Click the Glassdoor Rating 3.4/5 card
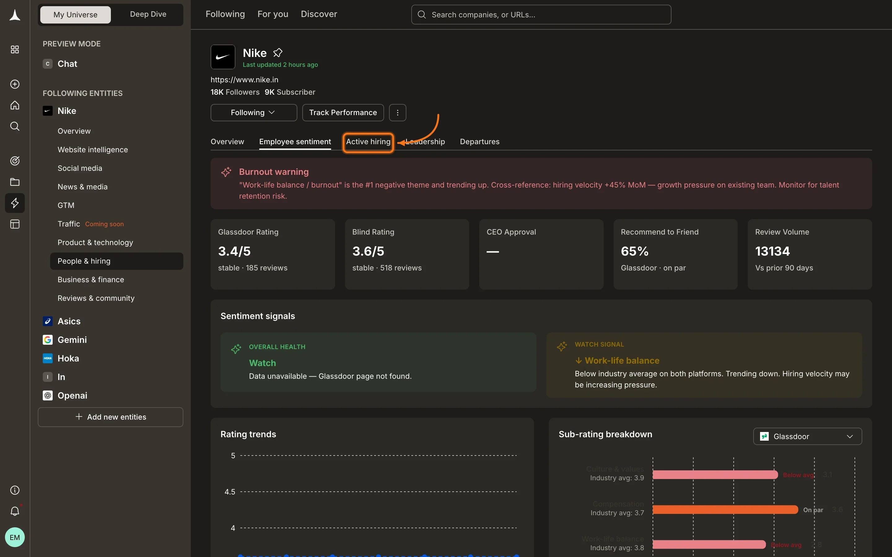The width and height of the screenshot is (892, 557). pyautogui.click(x=273, y=254)
